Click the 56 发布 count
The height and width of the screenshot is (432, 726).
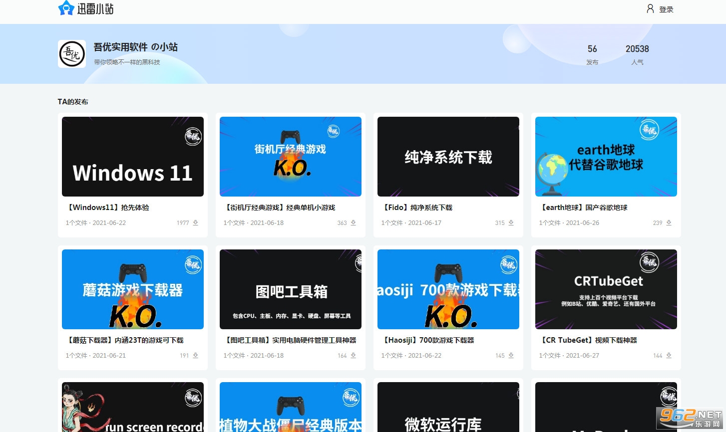click(592, 54)
